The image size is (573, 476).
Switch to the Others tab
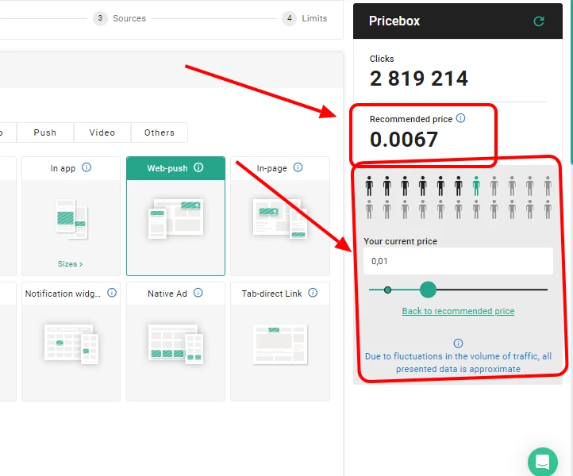tap(160, 132)
